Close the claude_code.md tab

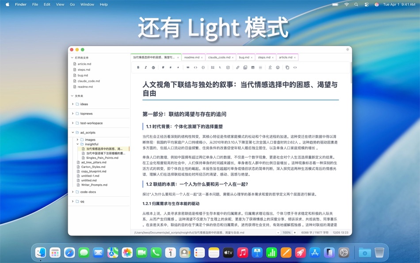(233, 58)
